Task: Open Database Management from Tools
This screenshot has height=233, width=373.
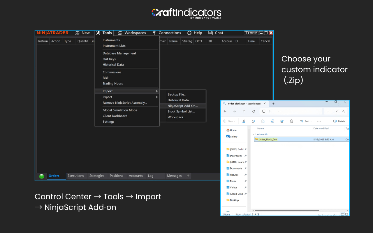Action: tap(119, 53)
